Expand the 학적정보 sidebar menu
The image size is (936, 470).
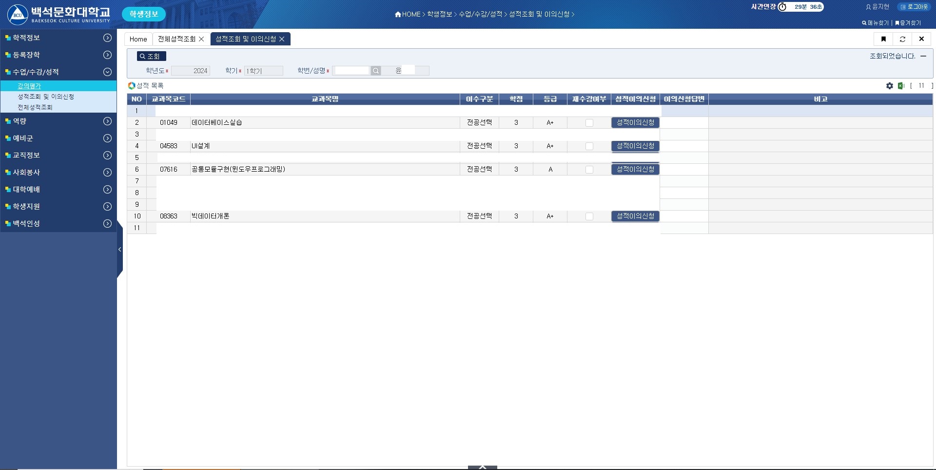click(107, 38)
